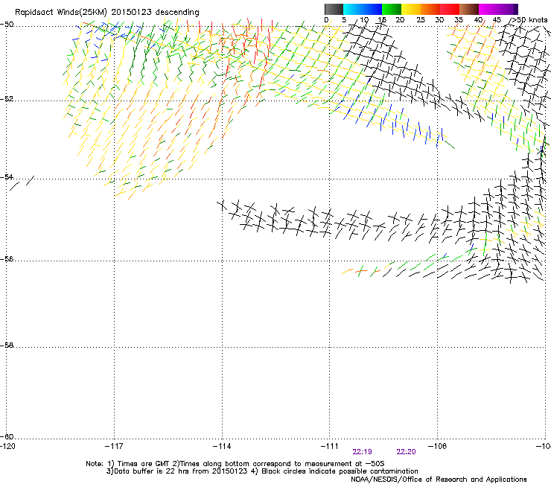Click the '30' label under the color scale
Screen dimensions: 551x484
439,20
